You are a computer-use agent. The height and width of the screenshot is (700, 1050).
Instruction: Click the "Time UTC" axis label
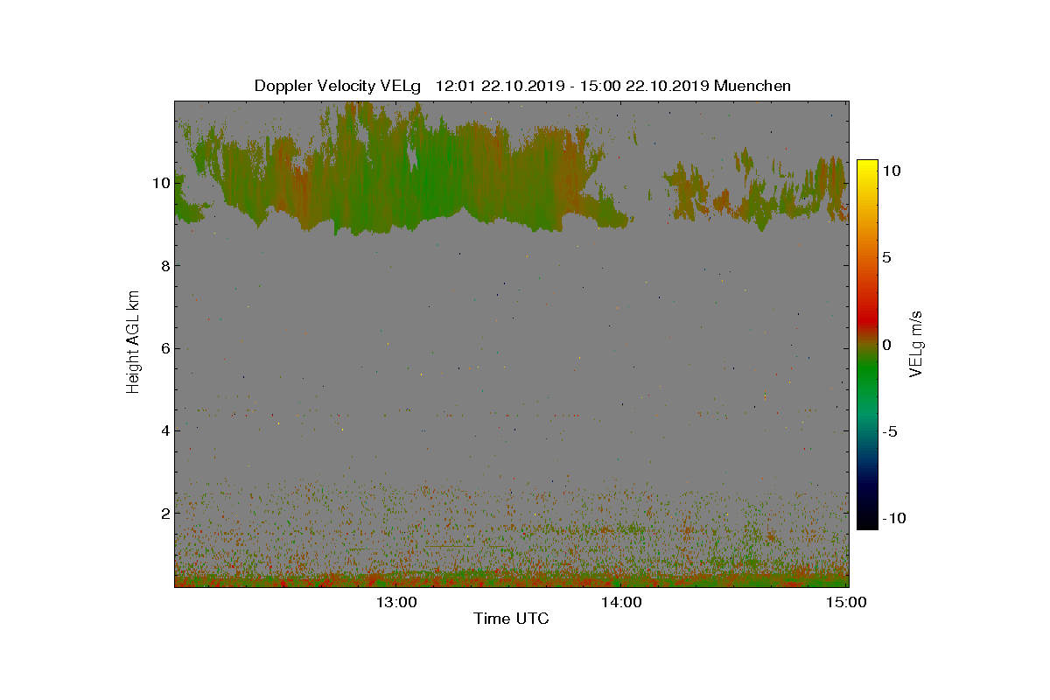click(x=511, y=619)
